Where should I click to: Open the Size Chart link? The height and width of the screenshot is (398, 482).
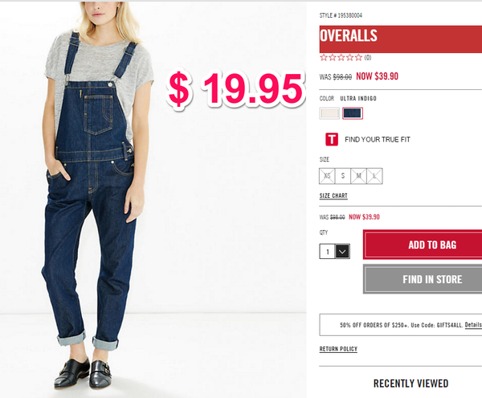tap(333, 196)
